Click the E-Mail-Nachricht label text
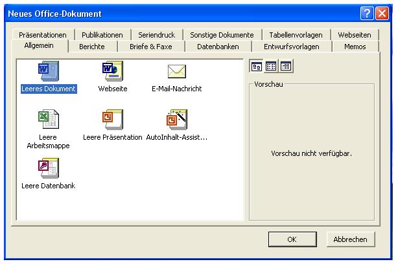The width and height of the screenshot is (398, 264). point(177,89)
